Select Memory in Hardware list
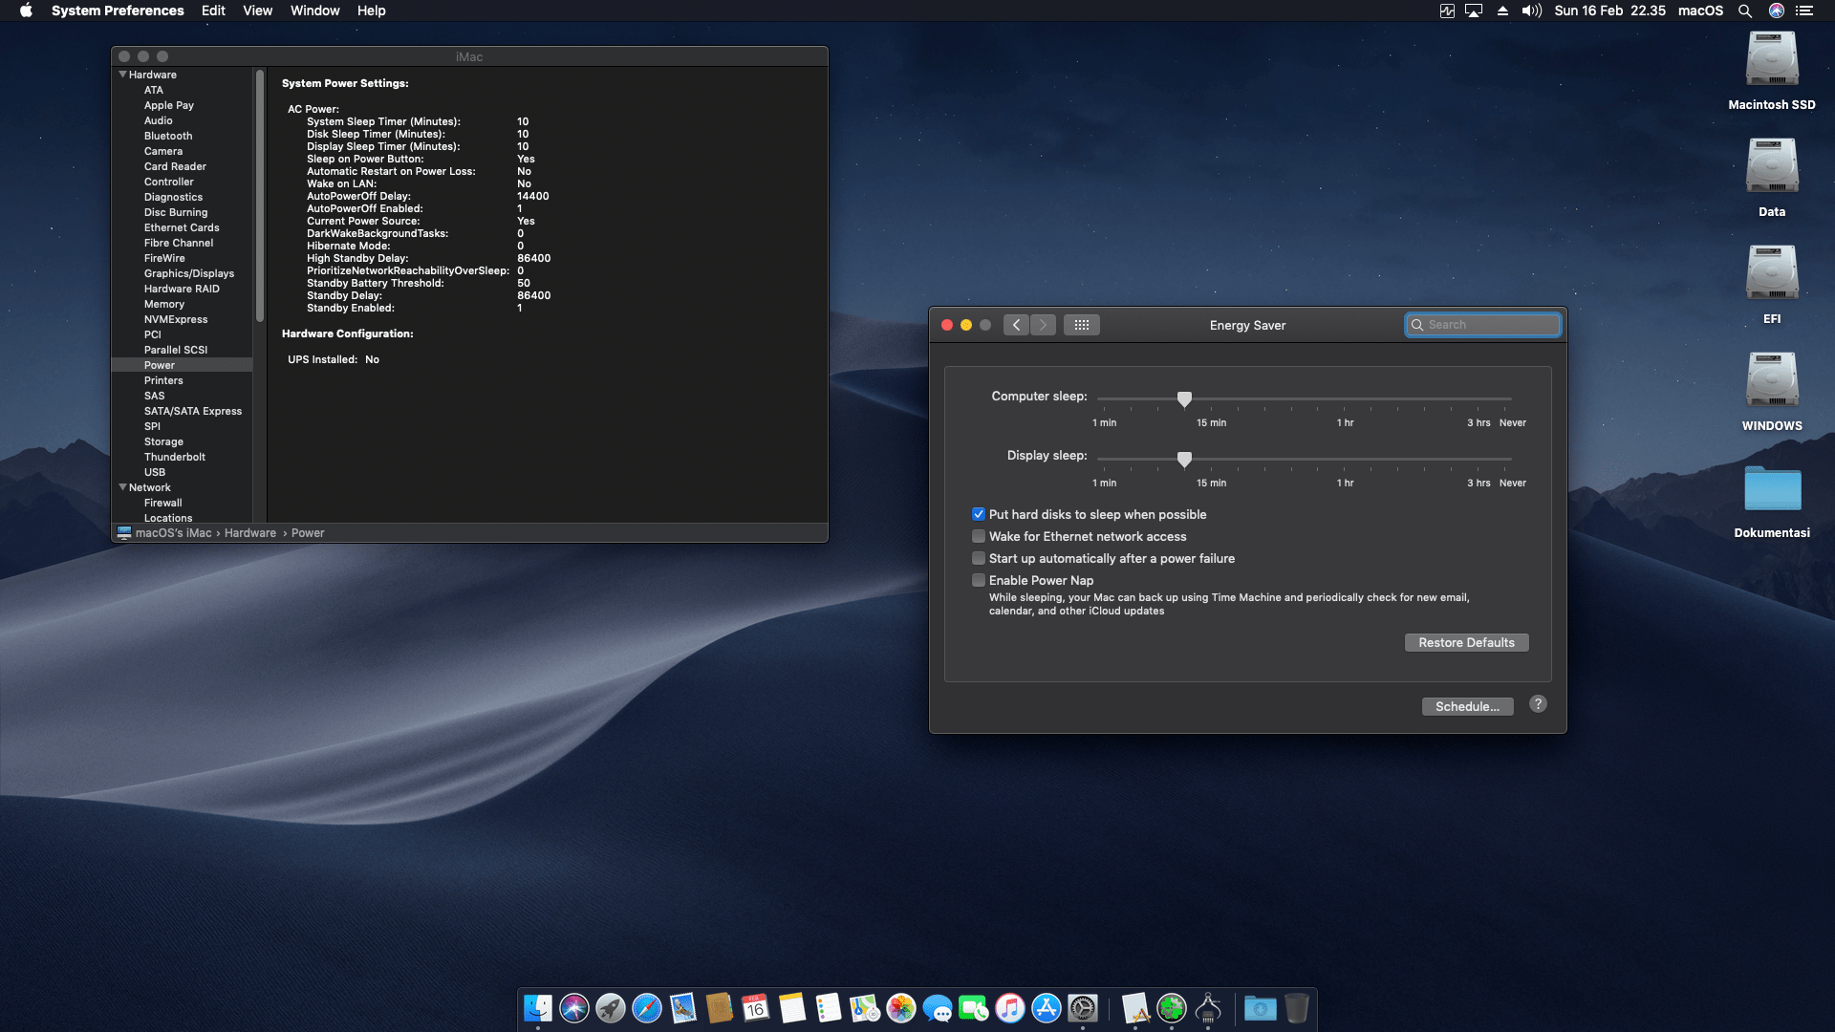The width and height of the screenshot is (1835, 1032). pos(164,304)
